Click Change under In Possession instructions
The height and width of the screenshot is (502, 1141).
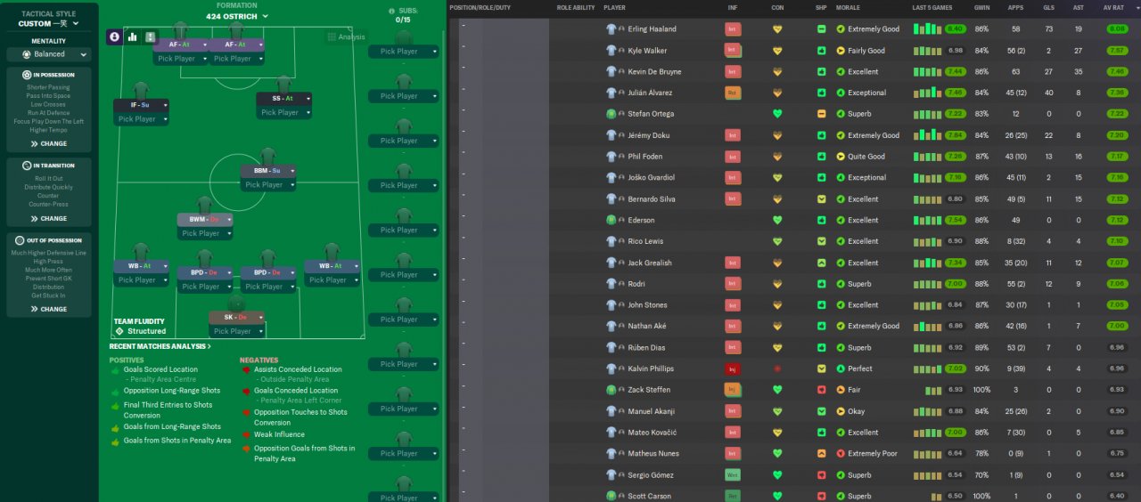pyautogui.click(x=49, y=143)
